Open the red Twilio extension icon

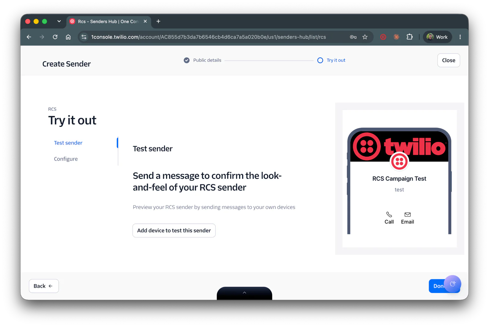click(383, 37)
